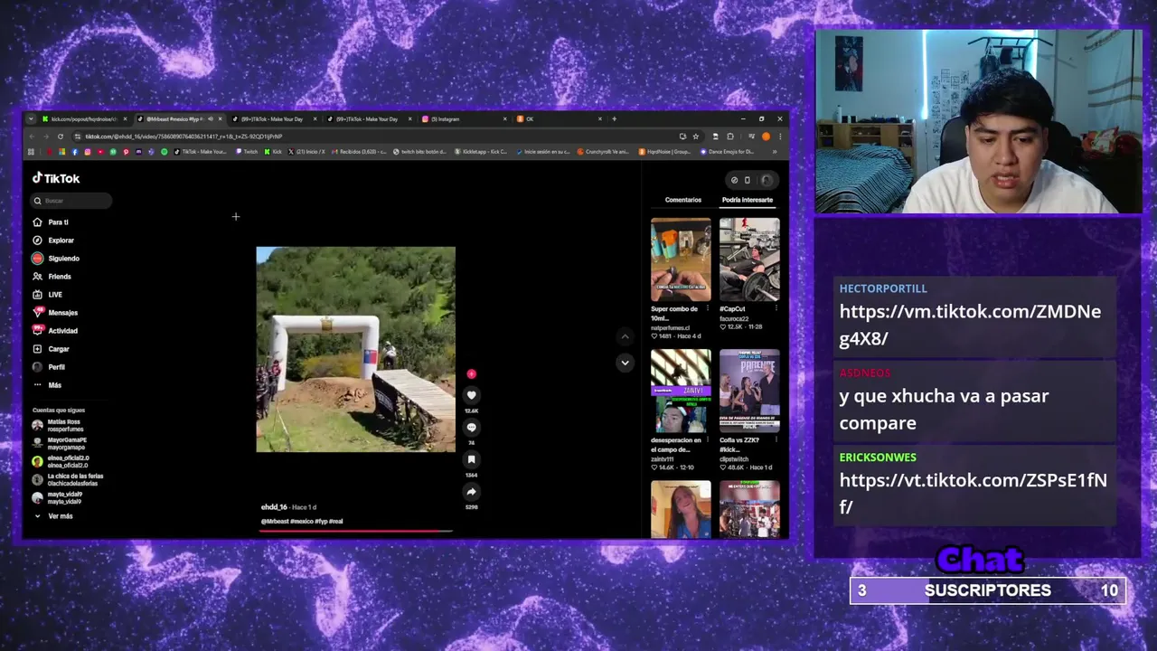Screen dimensions: 1157x651
Task: Focus the Buscar search field
Action: click(x=71, y=201)
